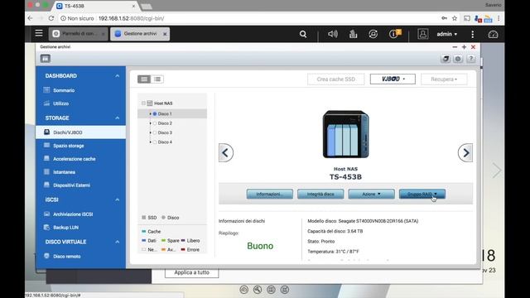
Task: Select Dischi/VJBOD in the sidebar
Action: pos(80,132)
